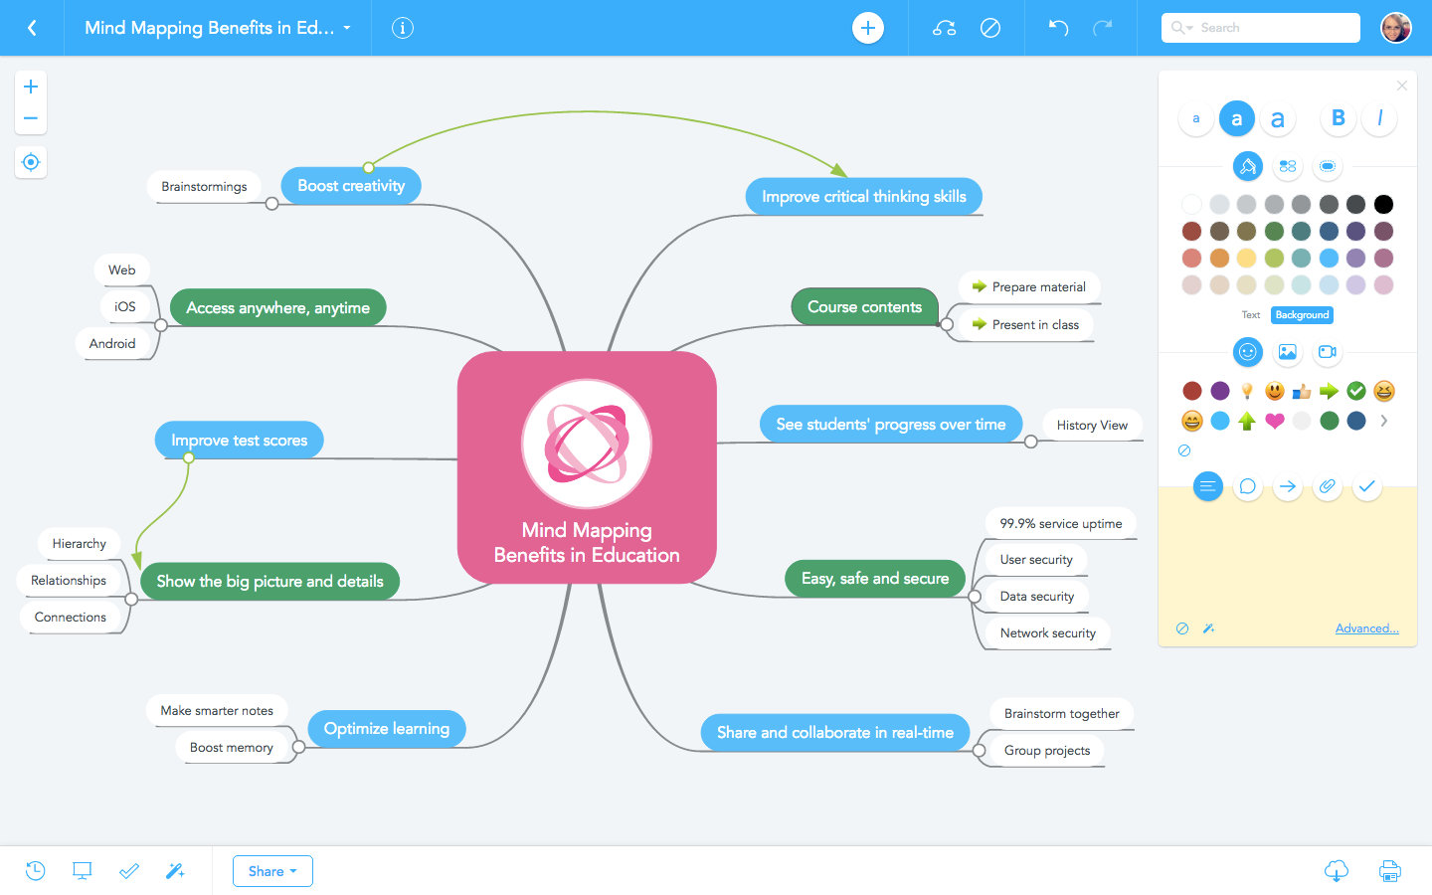
Task: Select the smiley emoji tab
Action: point(1248,351)
